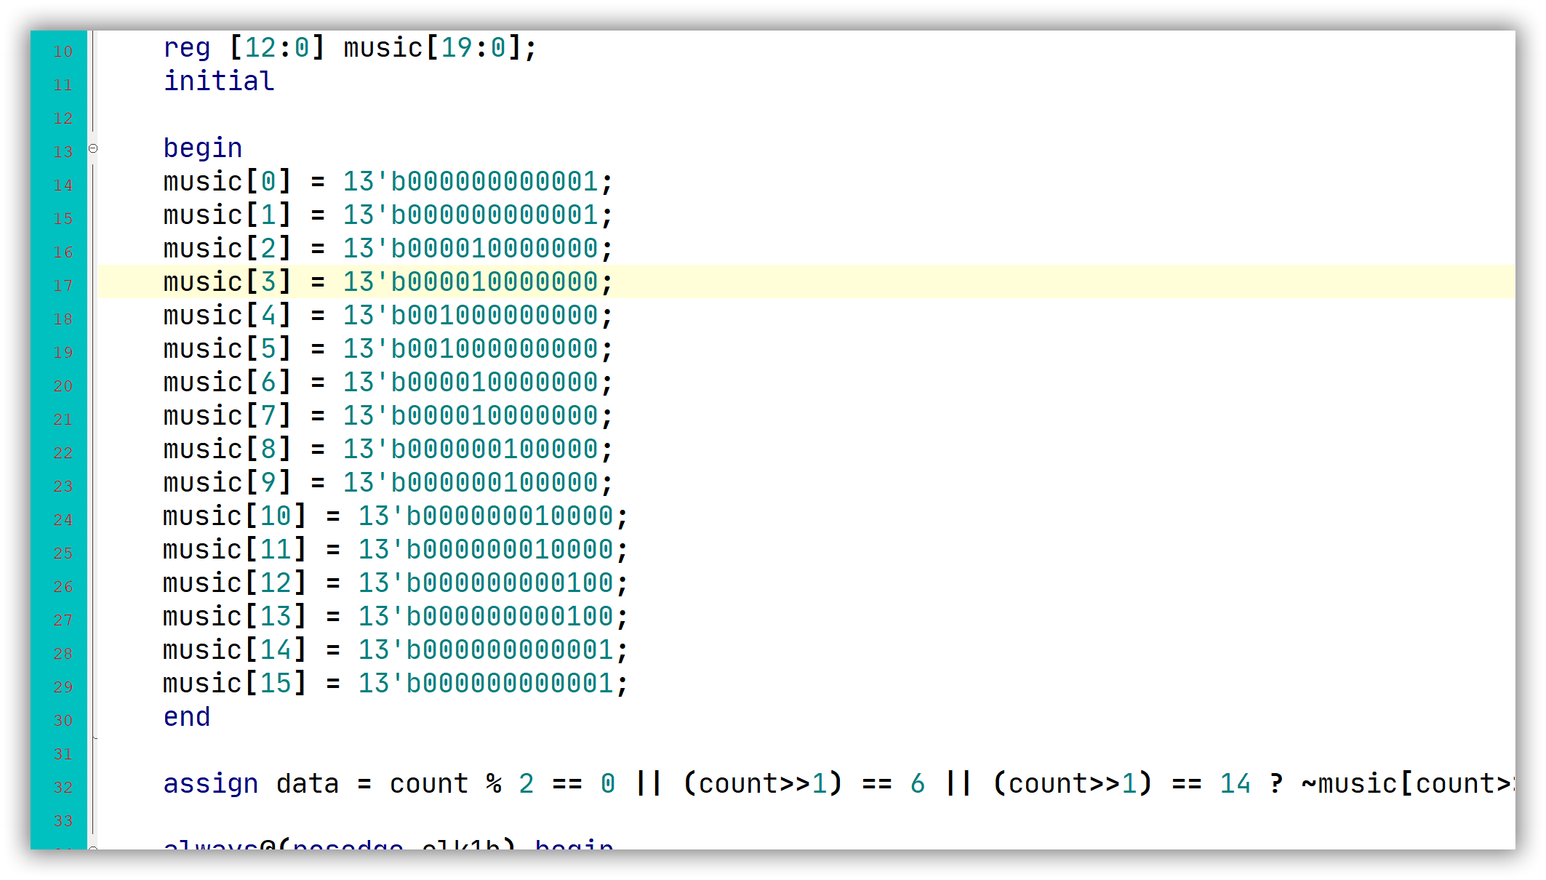Collapse the begin block fold marker
Viewport: 1546px width, 880px height.
point(93,148)
